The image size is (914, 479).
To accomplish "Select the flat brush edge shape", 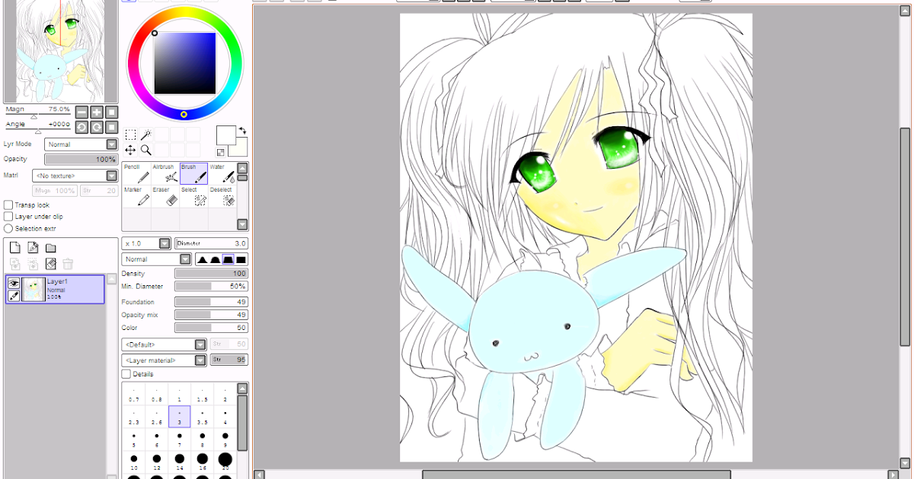I will click(241, 259).
